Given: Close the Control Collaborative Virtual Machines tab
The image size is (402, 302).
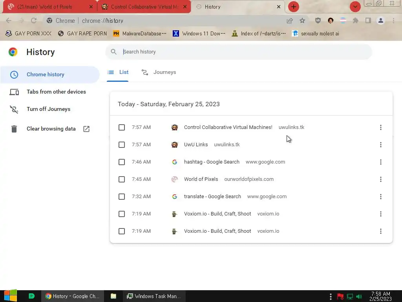Looking at the screenshot, I should pos(185,7).
